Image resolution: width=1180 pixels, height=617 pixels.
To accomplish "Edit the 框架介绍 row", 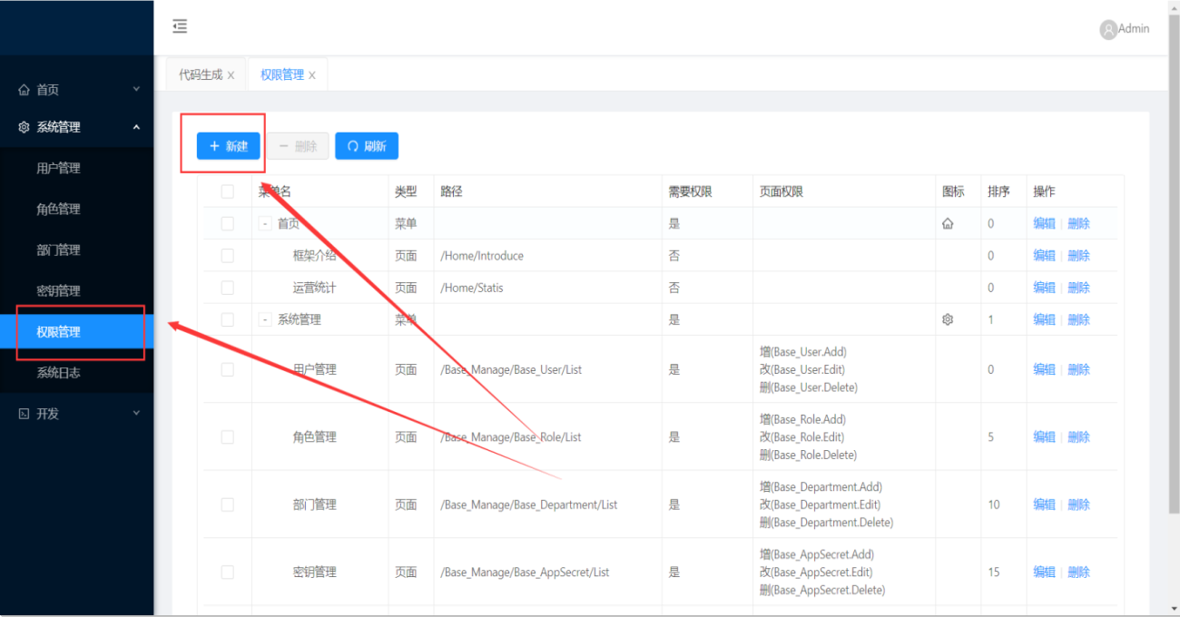I will click(x=1044, y=256).
